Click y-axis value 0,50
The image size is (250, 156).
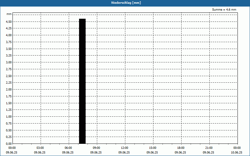[9, 130]
